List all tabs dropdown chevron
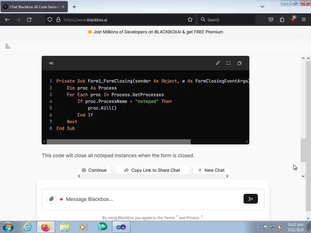This screenshot has height=233, width=311. click(x=262, y=7)
